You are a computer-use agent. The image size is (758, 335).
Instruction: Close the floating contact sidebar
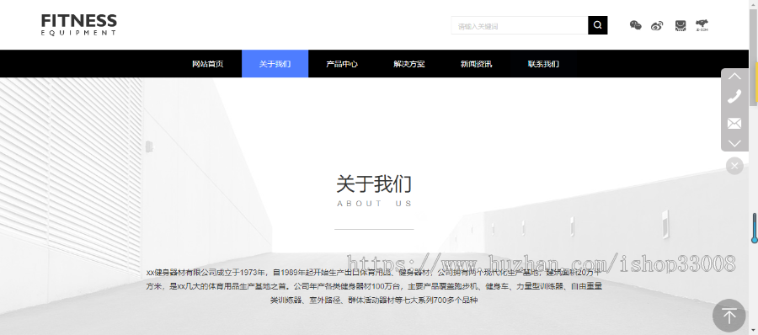pyautogui.click(x=734, y=166)
